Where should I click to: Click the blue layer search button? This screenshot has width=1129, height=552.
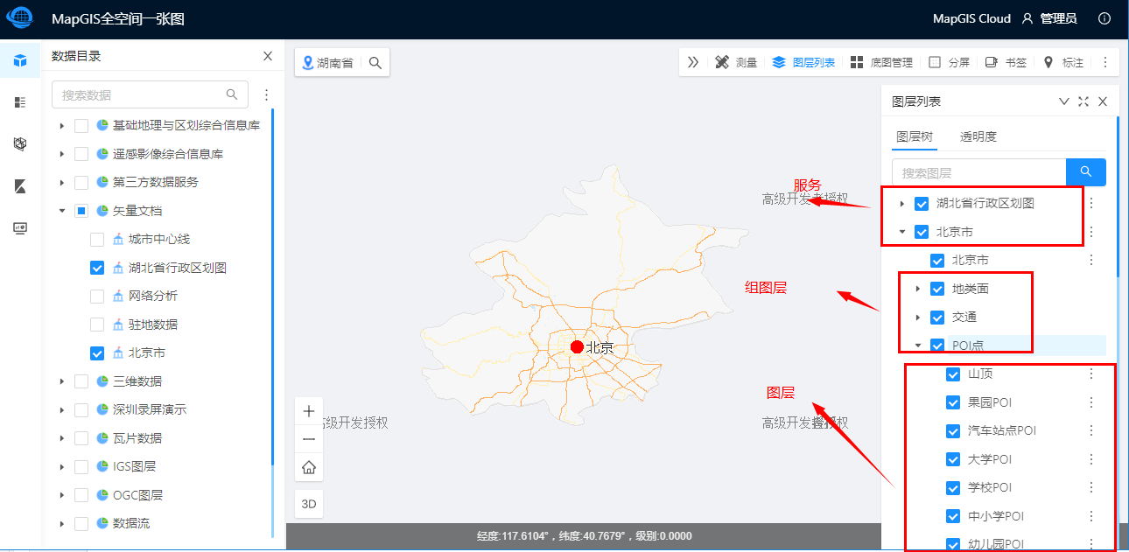click(x=1086, y=171)
